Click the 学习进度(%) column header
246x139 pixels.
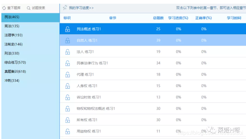tap(178, 18)
